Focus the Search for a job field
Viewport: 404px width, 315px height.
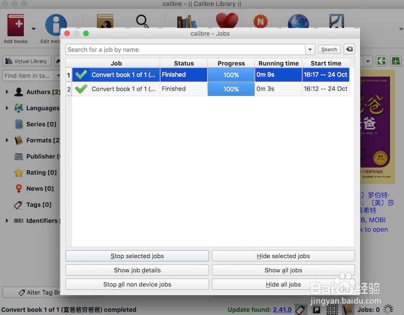pos(185,49)
